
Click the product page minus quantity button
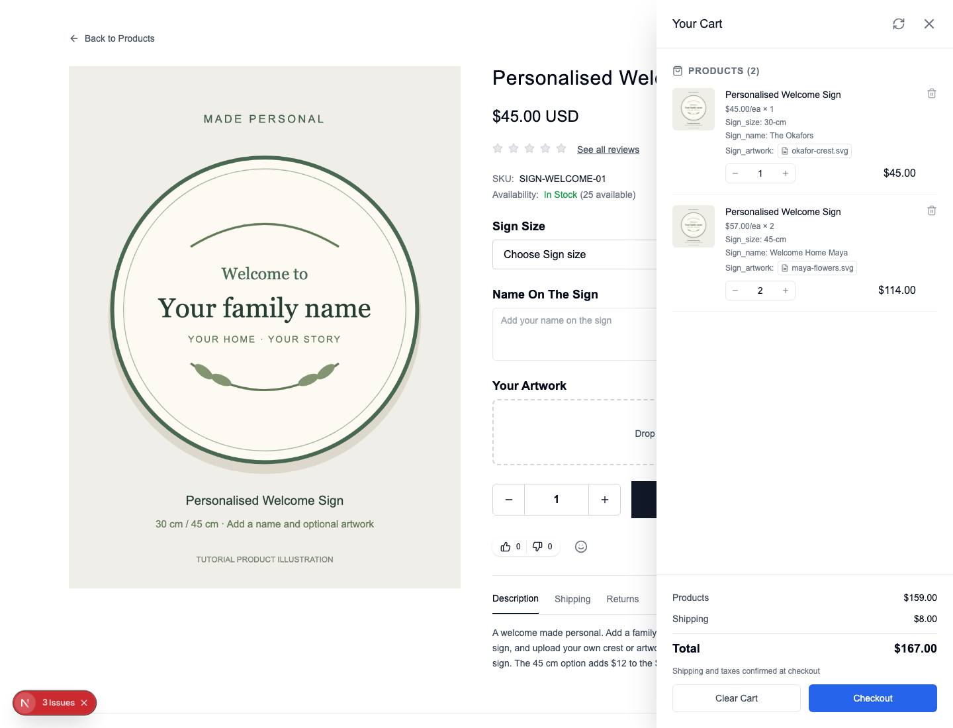[x=509, y=500]
